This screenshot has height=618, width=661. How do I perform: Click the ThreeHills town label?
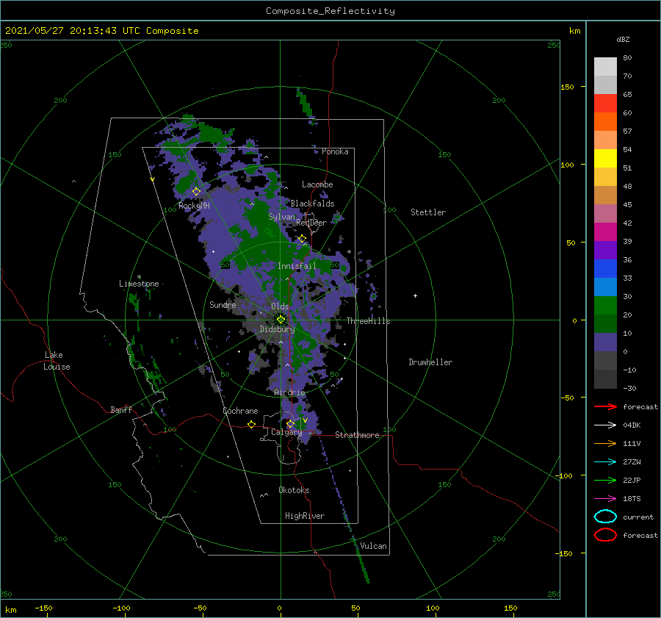(369, 321)
